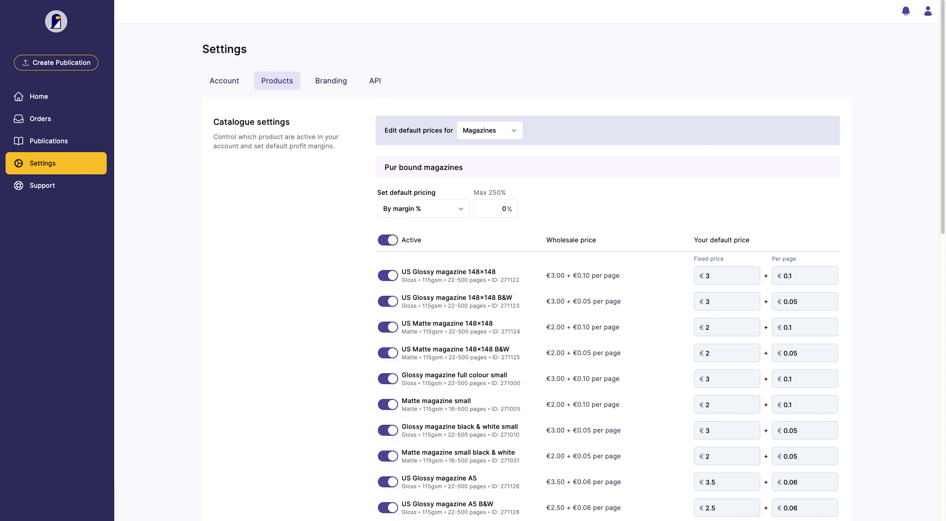Image resolution: width=946 pixels, height=521 pixels.
Task: Edit per page price for US Matte 148×148
Action: click(x=805, y=327)
